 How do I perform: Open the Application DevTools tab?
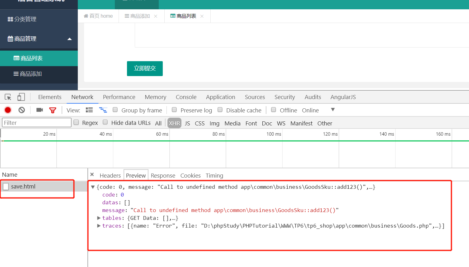tap(221, 97)
